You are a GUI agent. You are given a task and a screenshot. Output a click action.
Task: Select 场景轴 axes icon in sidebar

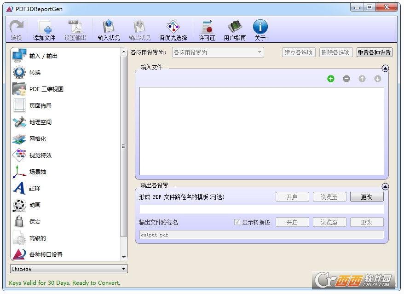19,172
